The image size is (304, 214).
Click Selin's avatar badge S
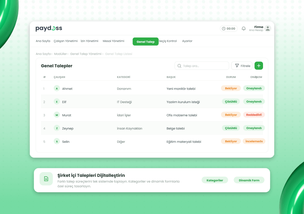click(57, 141)
